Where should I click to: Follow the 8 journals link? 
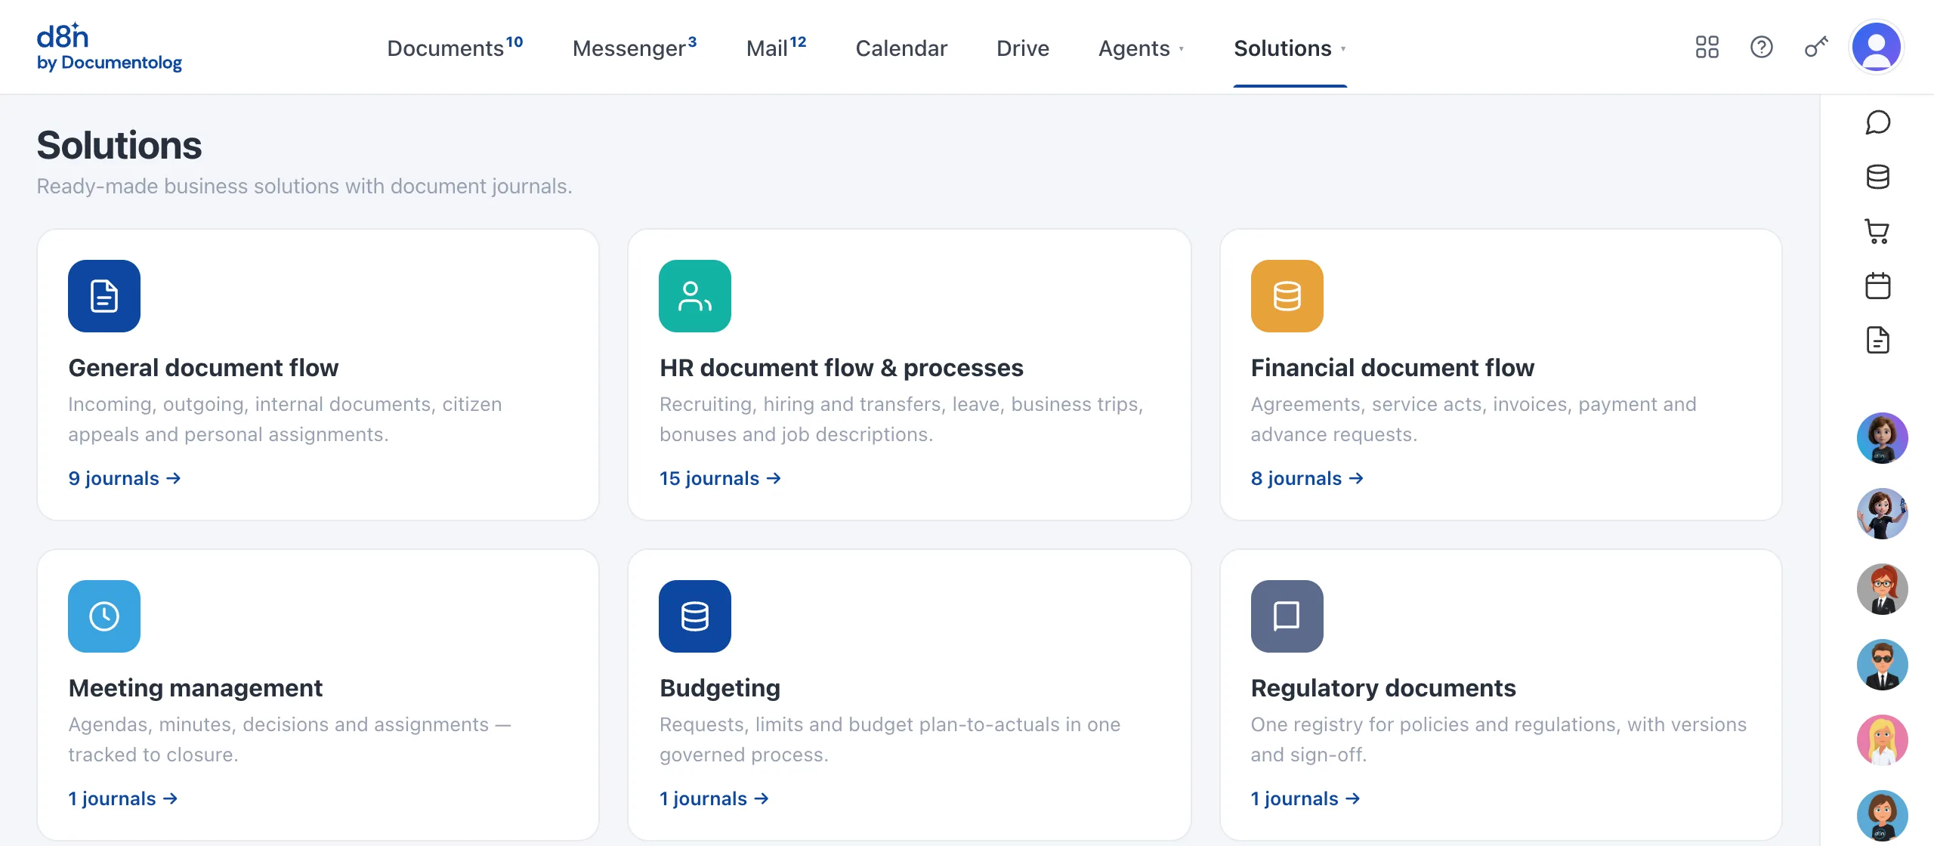coord(1307,478)
